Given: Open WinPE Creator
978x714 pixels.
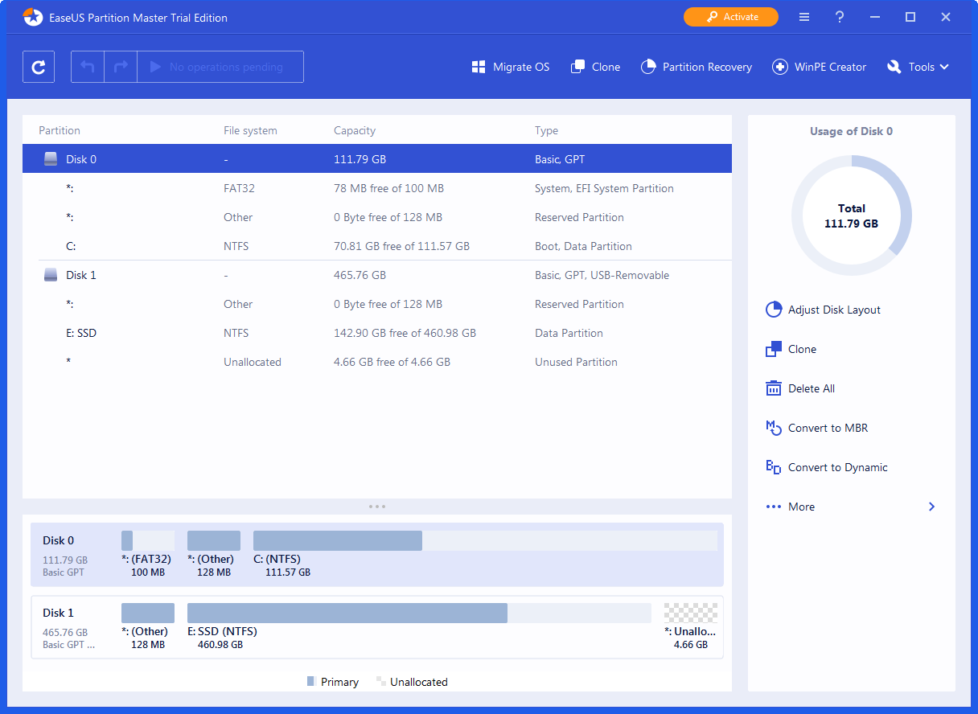Looking at the screenshot, I should click(x=820, y=67).
